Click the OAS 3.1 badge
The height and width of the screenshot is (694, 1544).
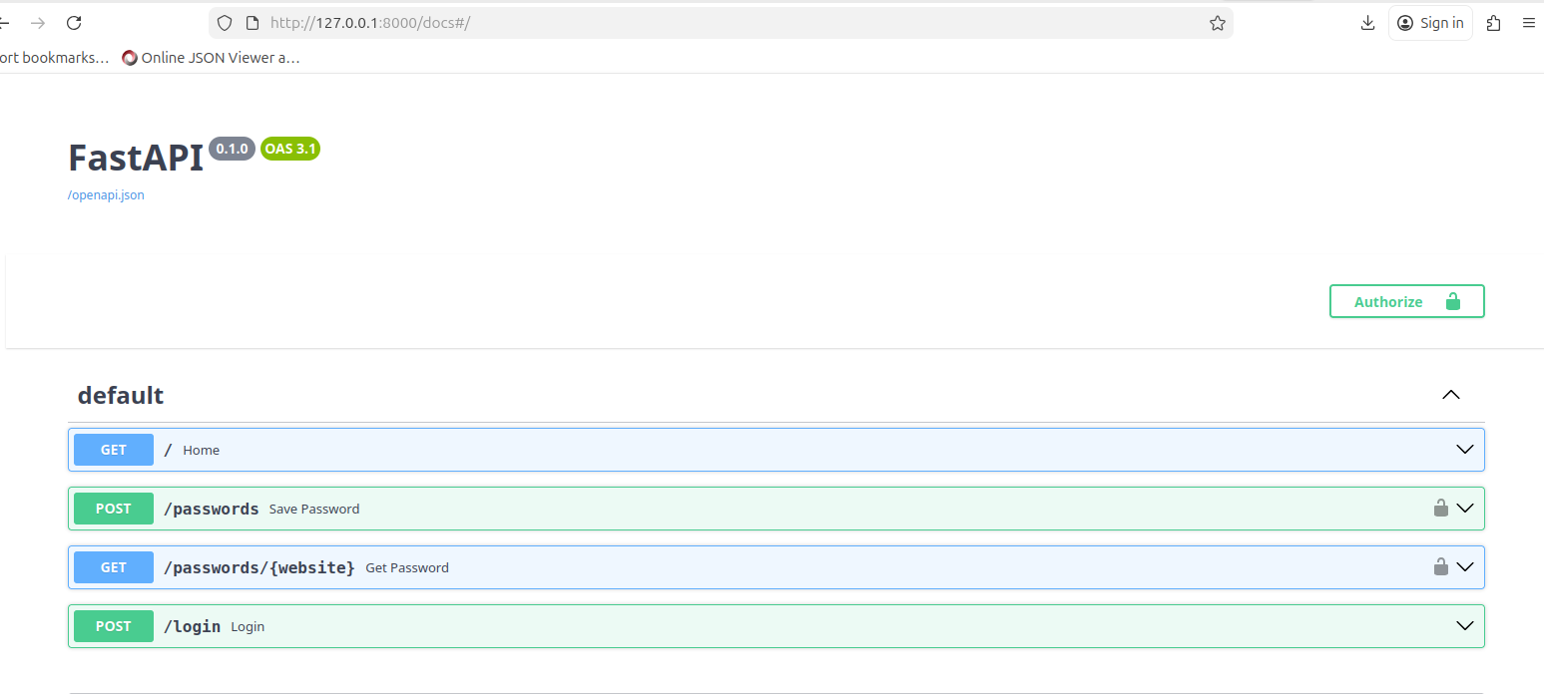click(290, 149)
